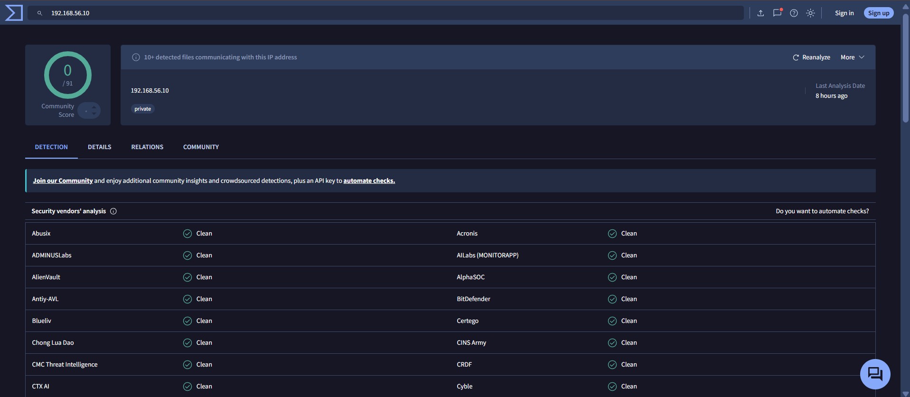
Task: Click the CINS Army clean checkmark icon
Action: tap(612, 343)
